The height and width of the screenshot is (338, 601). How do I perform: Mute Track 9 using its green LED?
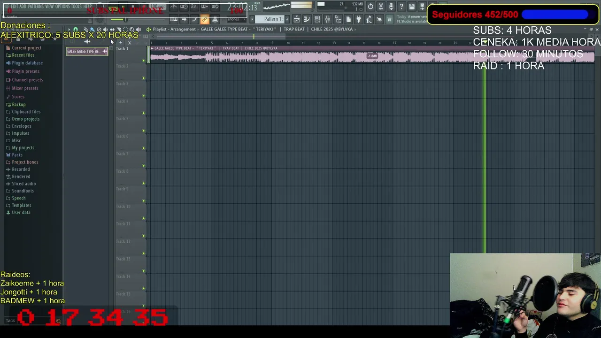pyautogui.click(x=144, y=201)
